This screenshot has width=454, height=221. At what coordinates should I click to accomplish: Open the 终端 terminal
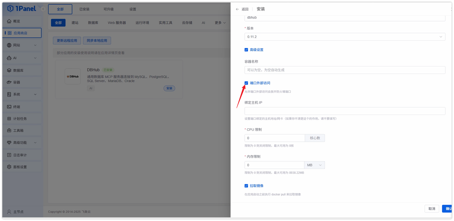click(x=16, y=106)
